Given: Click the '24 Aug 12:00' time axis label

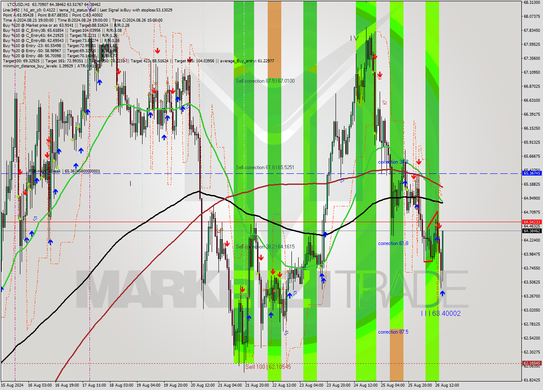Looking at the screenshot, I should pyautogui.click(x=366, y=385).
